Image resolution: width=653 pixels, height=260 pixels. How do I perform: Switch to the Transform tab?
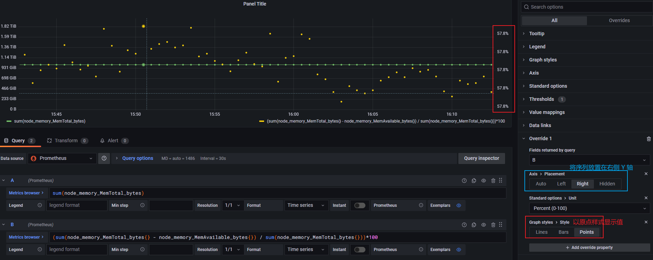[x=66, y=141]
